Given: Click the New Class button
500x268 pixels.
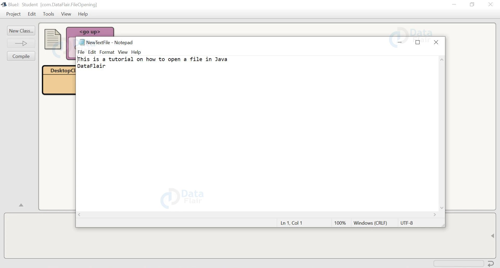Looking at the screenshot, I should pyautogui.click(x=21, y=30).
